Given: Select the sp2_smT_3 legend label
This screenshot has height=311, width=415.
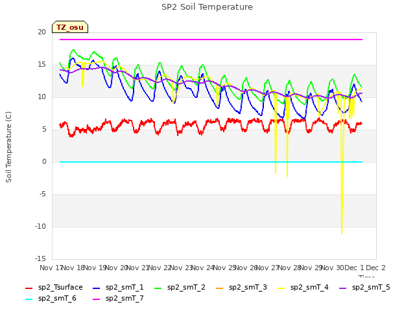Looking at the screenshot, I should coord(248,288).
